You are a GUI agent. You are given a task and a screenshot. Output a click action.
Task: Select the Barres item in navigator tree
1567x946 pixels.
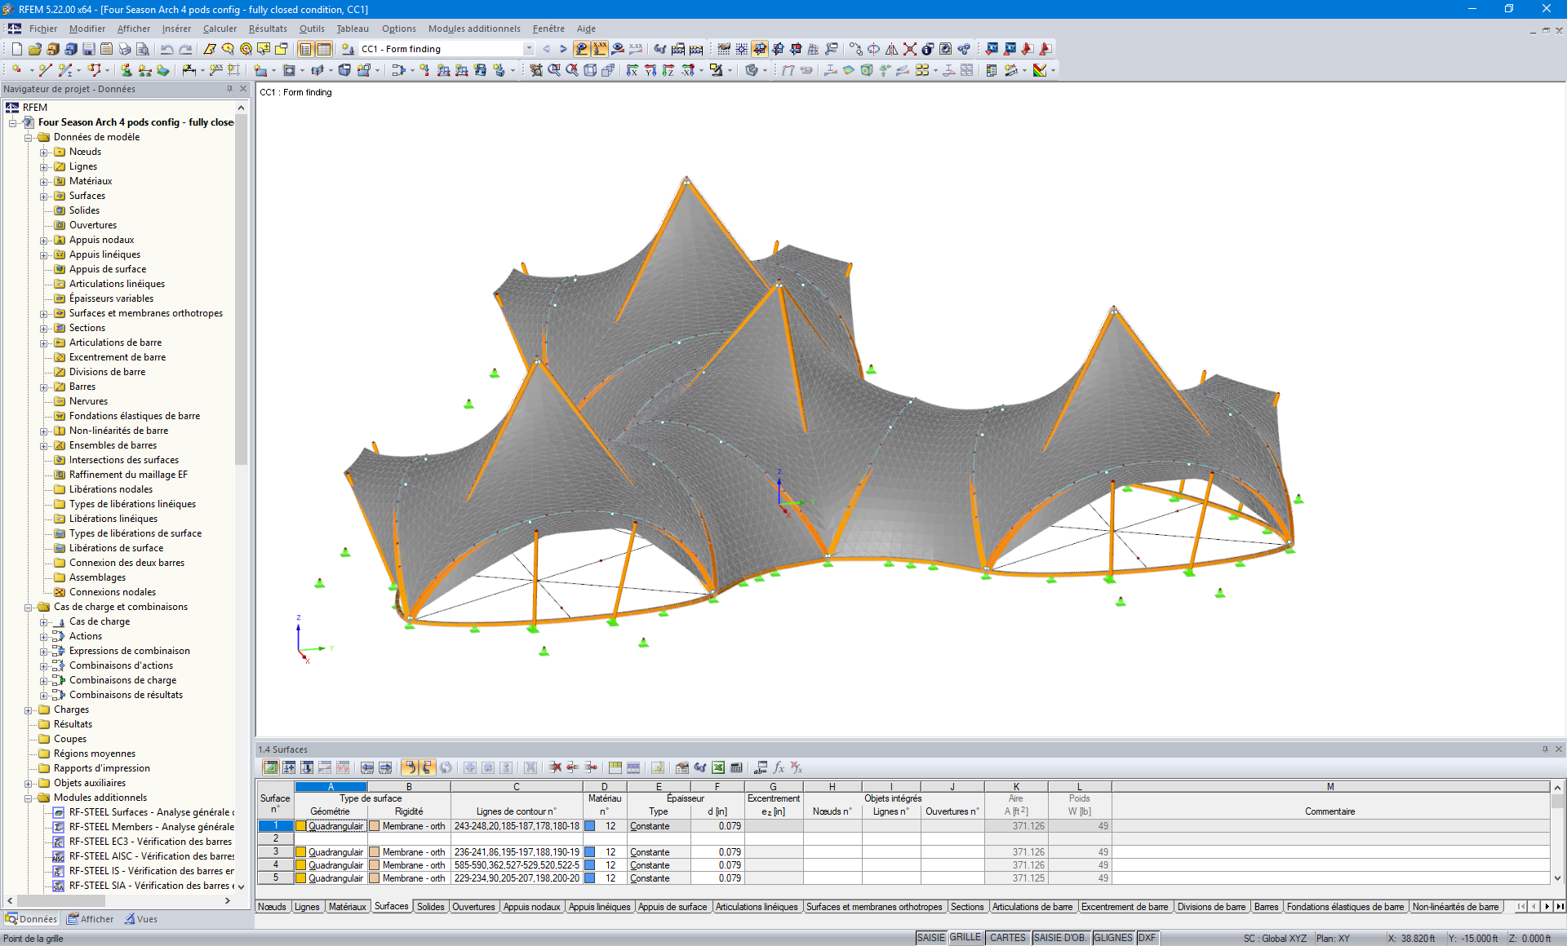[x=82, y=387]
